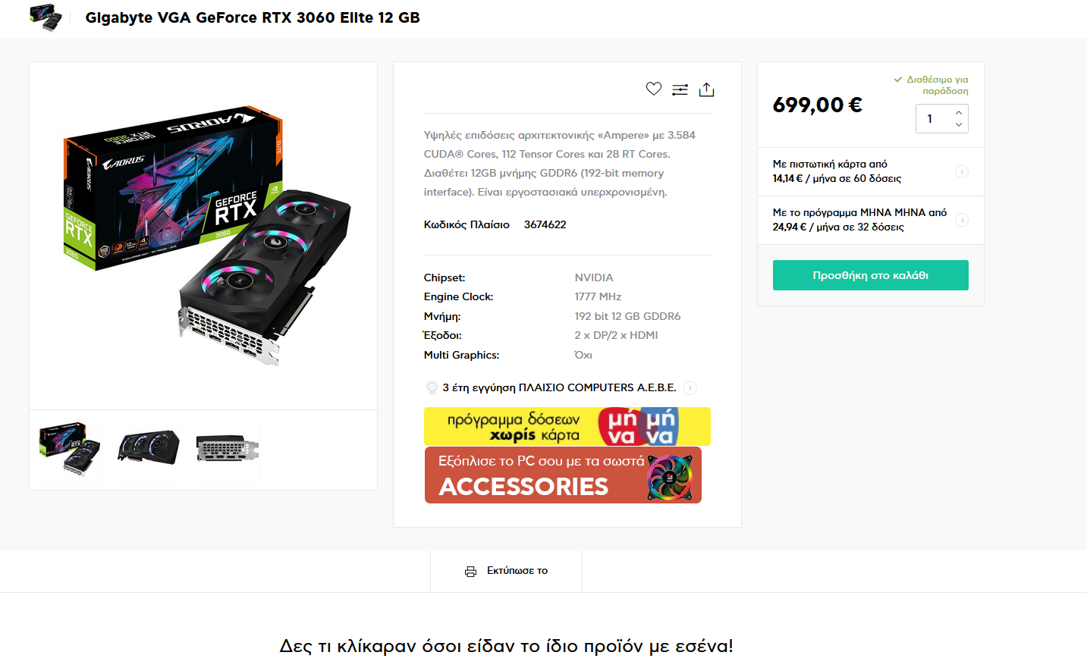Open ΜΗΝΑ ΜΗΝΑ program info icon

coord(961,220)
